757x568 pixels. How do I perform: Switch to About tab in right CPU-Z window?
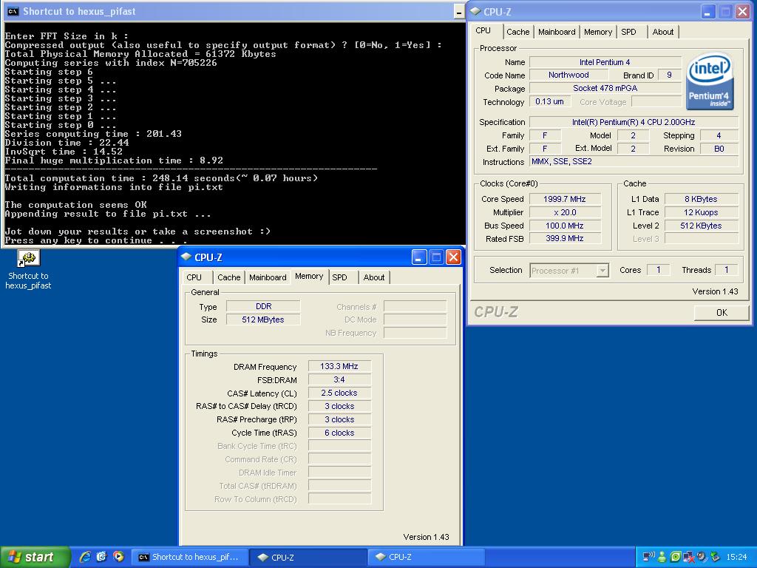click(663, 32)
